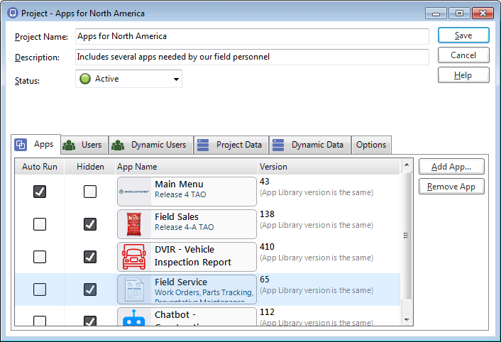
Task: Click the DVIR red truck icon
Action: (x=134, y=257)
